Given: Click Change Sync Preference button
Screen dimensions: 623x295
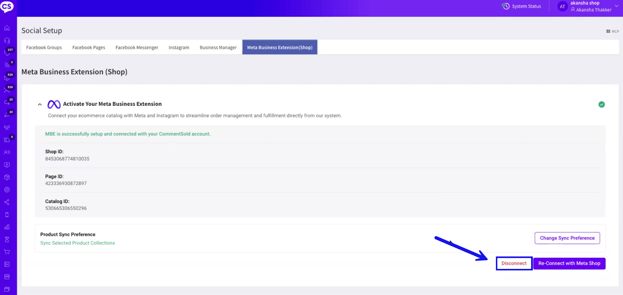Looking at the screenshot, I should tap(567, 238).
